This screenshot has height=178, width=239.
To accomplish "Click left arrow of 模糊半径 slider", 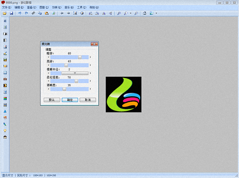I will click(49, 73).
